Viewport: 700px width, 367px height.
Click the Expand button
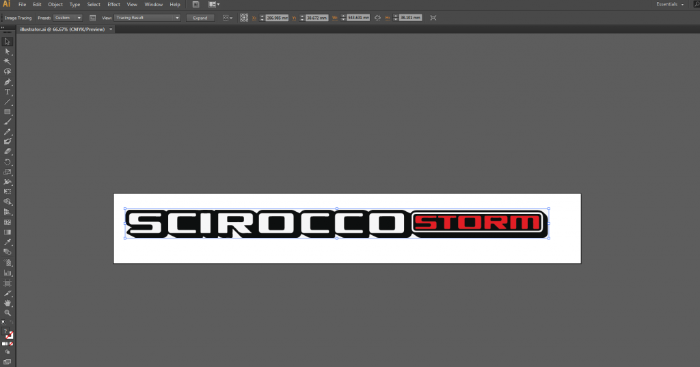[200, 18]
